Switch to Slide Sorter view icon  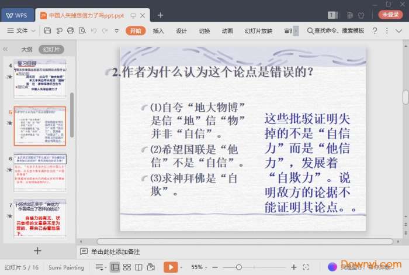tap(127, 267)
